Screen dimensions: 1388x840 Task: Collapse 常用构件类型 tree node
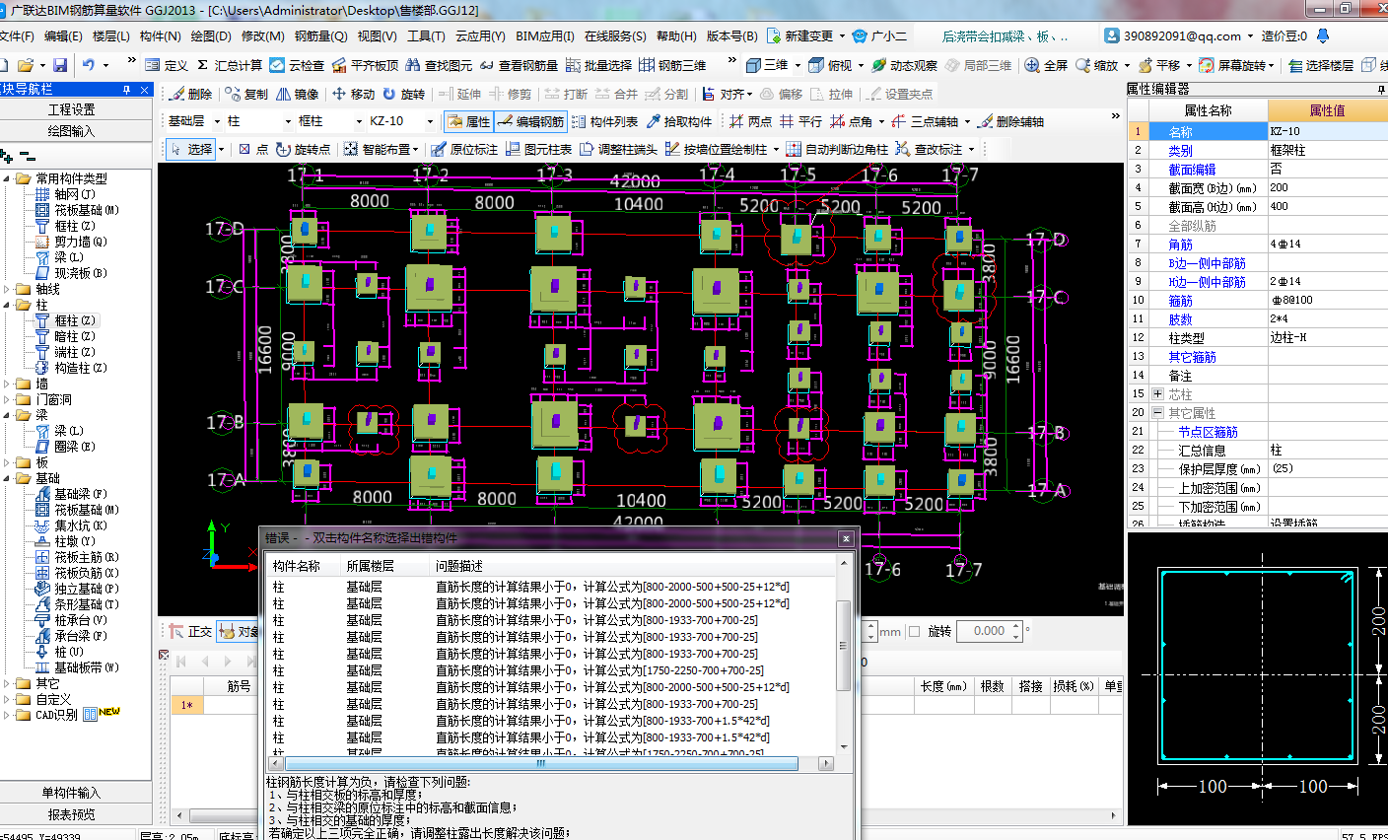[x=8, y=178]
